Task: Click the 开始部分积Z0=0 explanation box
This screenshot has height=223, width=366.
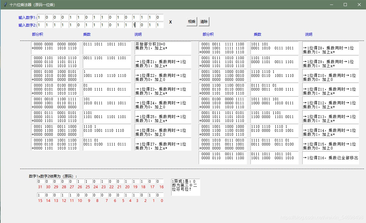Action: (163, 48)
